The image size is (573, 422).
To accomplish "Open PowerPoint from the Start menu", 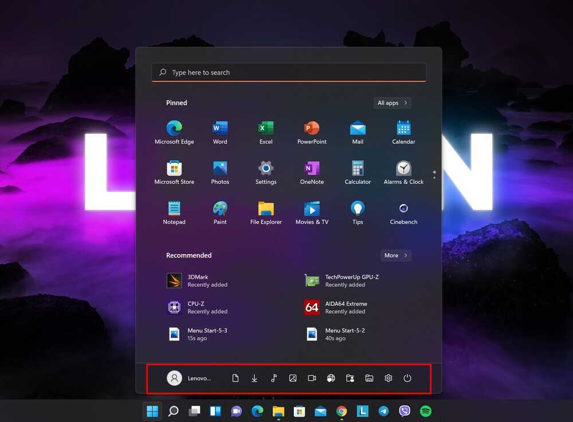I will click(x=312, y=132).
